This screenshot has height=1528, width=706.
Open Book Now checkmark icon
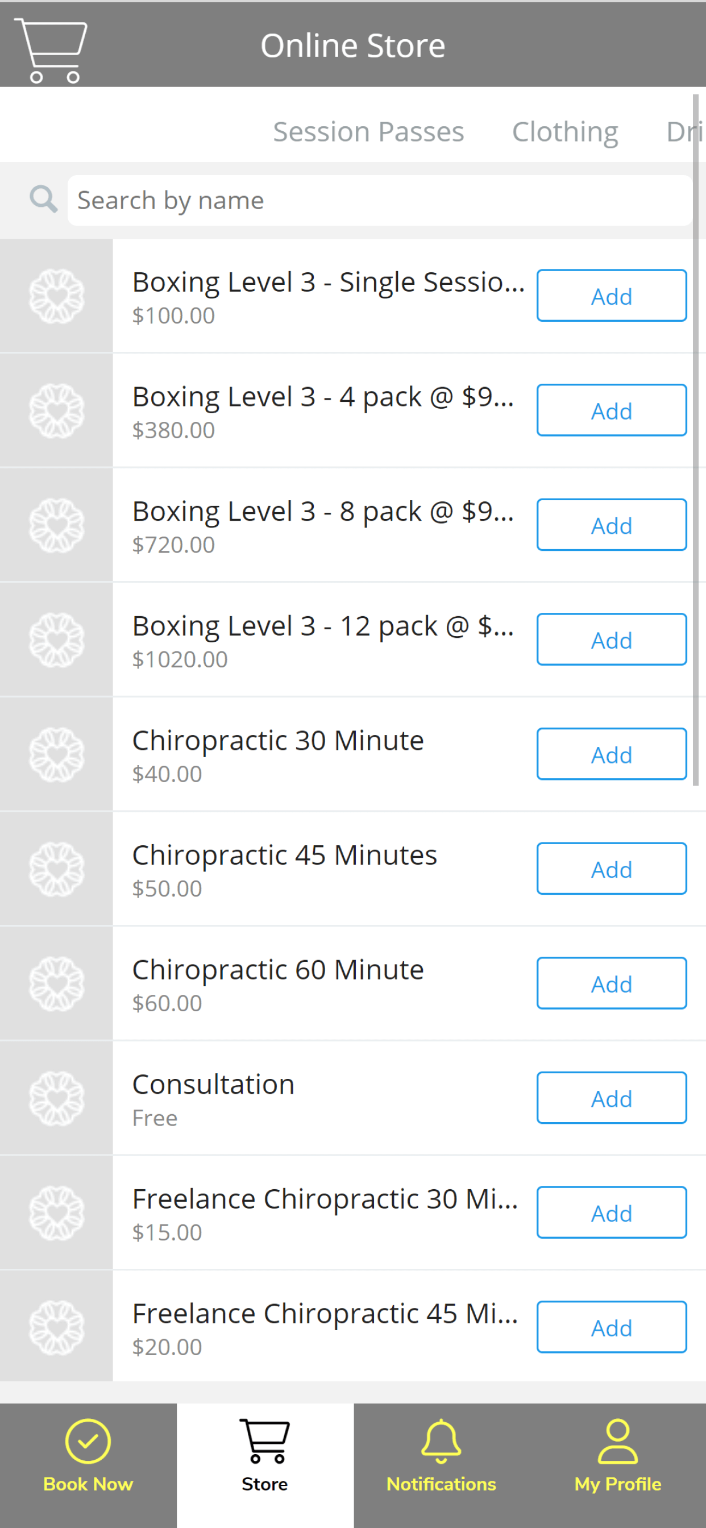pos(88,1441)
